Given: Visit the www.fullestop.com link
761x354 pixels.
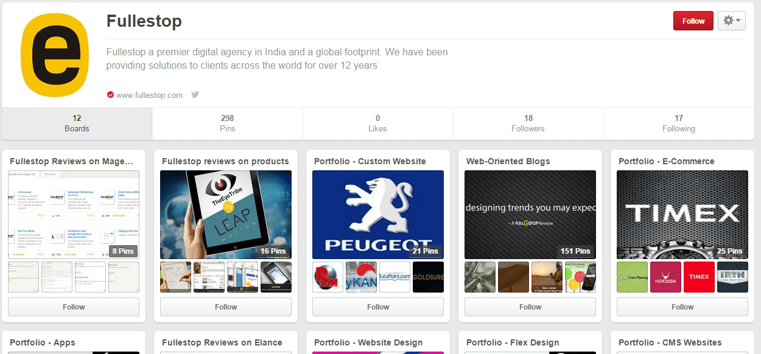Looking at the screenshot, I should point(149,95).
